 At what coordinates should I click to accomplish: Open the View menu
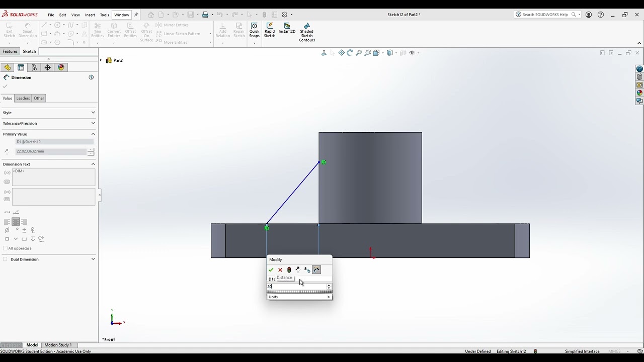pos(75,15)
